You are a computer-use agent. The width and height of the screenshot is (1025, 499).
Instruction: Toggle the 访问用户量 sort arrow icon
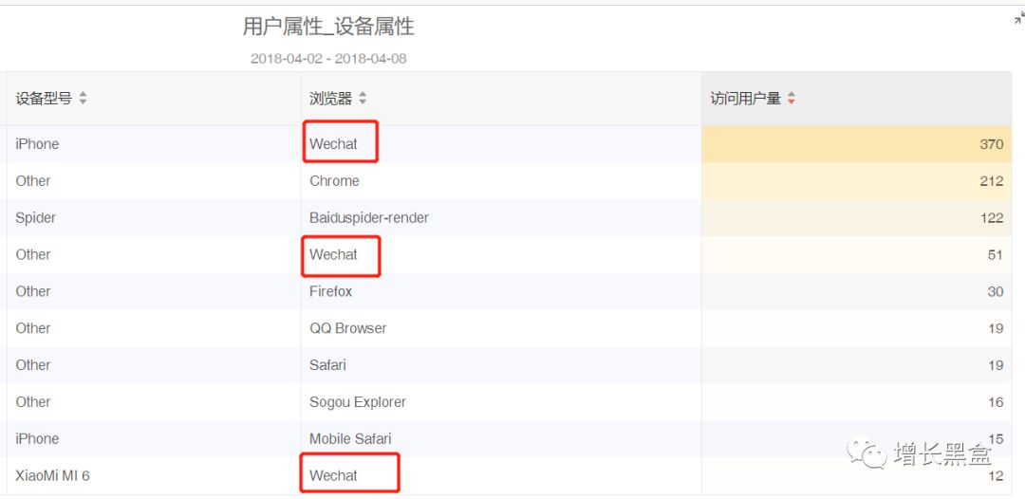pyautogui.click(x=792, y=99)
